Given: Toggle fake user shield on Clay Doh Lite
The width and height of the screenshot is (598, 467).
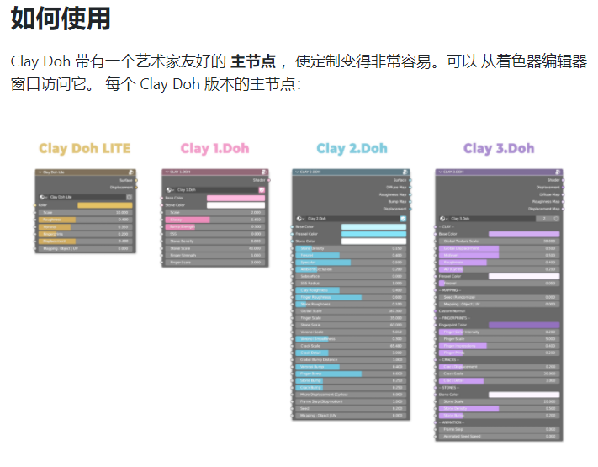Looking at the screenshot, I should coord(130,197).
